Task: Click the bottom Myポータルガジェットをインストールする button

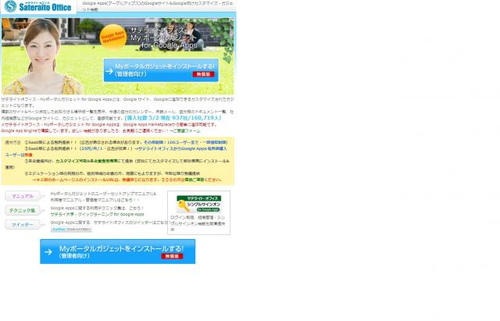Action: pos(118,251)
